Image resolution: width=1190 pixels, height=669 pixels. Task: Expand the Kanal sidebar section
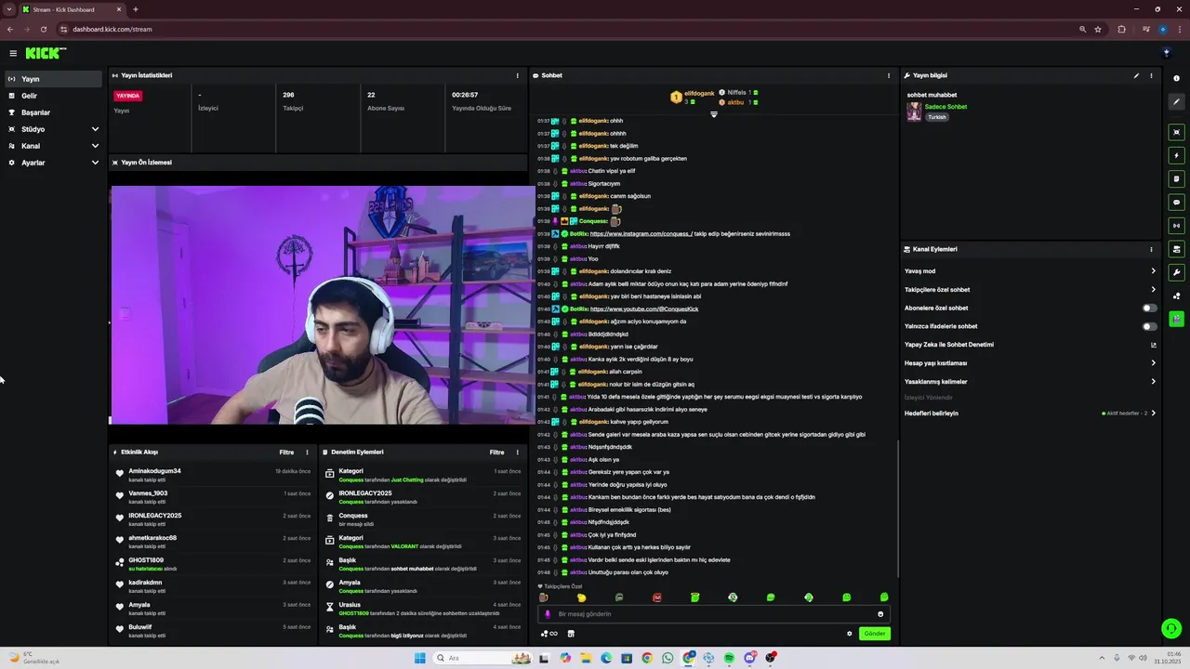point(53,146)
